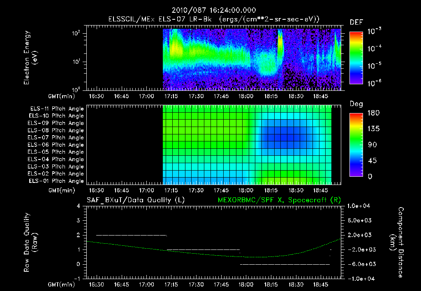Click the 1.0e+04 right axis value
This screenshot has width=421, height=291.
pos(359,206)
